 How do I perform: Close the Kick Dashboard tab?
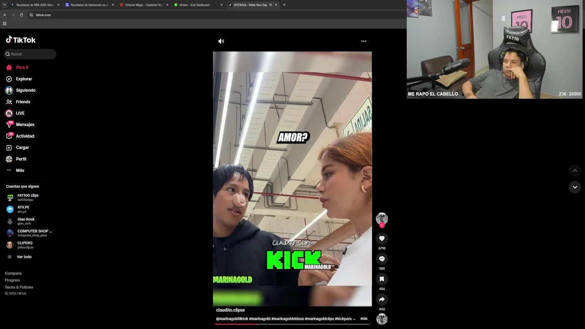[x=222, y=5]
